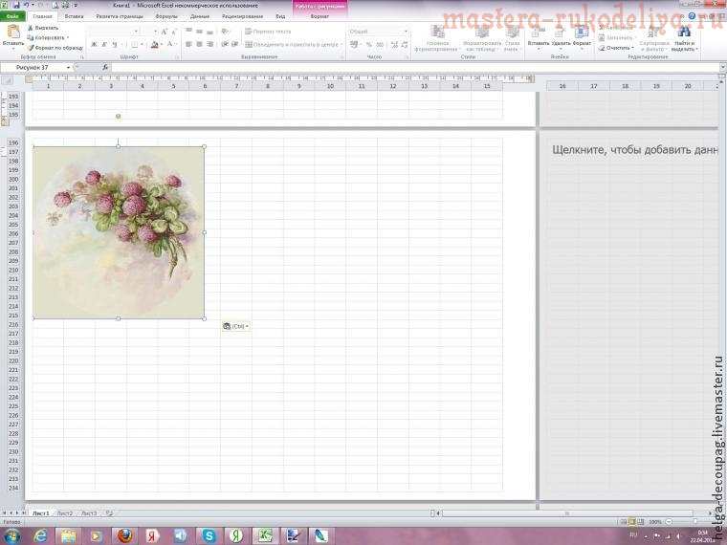Image resolution: width=727 pixels, height=545 pixels.
Task: Toggle bold (Ж) formatting
Action: coord(94,45)
